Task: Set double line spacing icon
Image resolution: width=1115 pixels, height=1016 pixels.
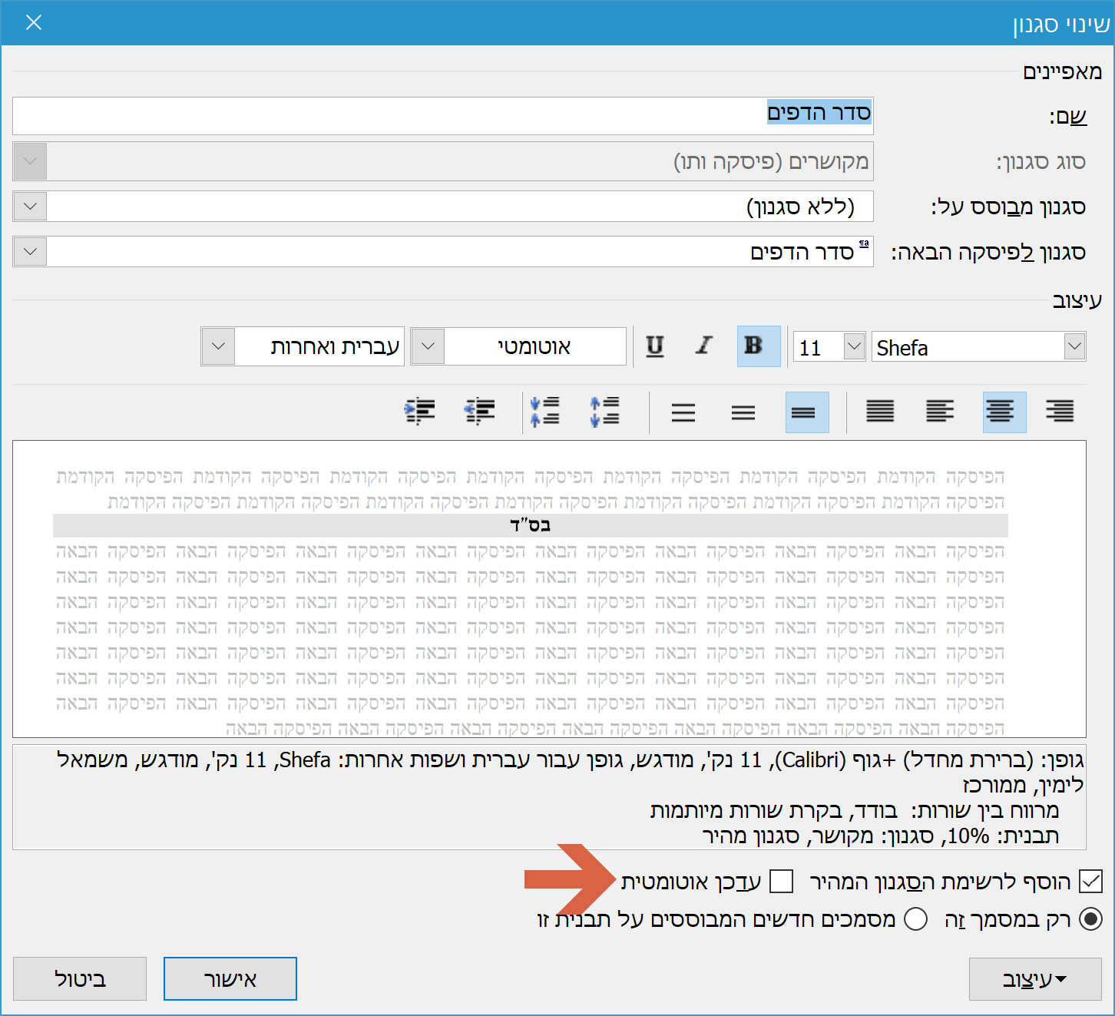Action: [x=683, y=412]
